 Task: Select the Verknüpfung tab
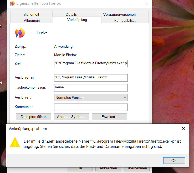tap(77, 20)
